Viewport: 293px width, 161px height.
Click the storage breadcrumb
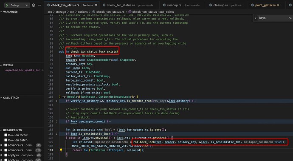tap(61, 12)
